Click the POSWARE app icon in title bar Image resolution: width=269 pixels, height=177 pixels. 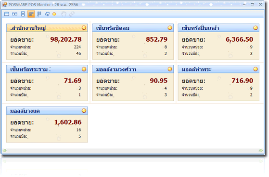pos(5,5)
